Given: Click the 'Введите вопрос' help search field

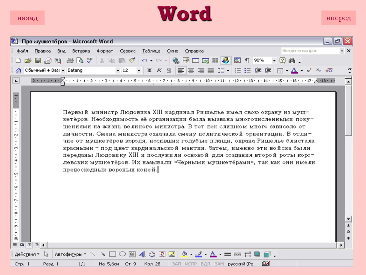Looking at the screenshot, I should 310,51.
